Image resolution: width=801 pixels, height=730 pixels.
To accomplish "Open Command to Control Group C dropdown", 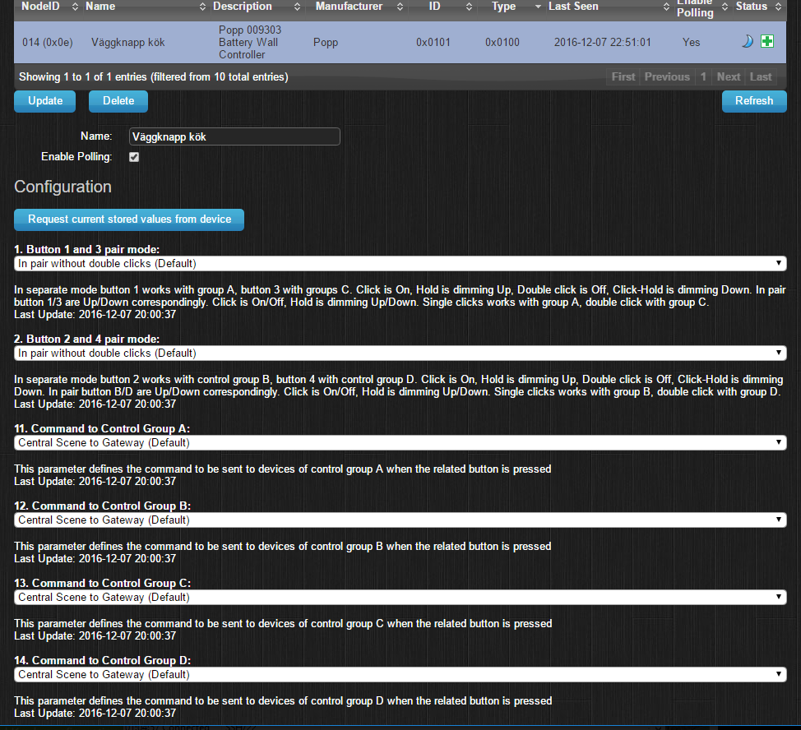I will [x=400, y=598].
